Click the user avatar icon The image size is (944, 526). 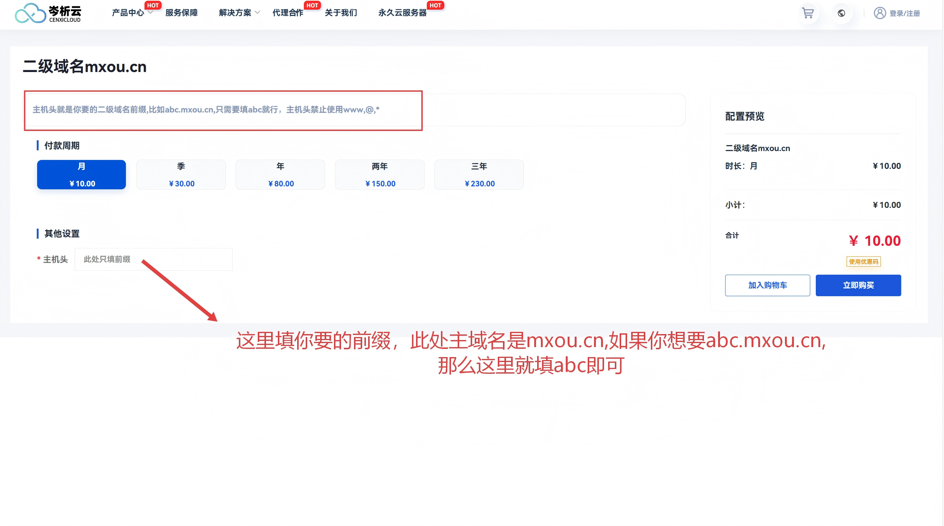pyautogui.click(x=879, y=13)
